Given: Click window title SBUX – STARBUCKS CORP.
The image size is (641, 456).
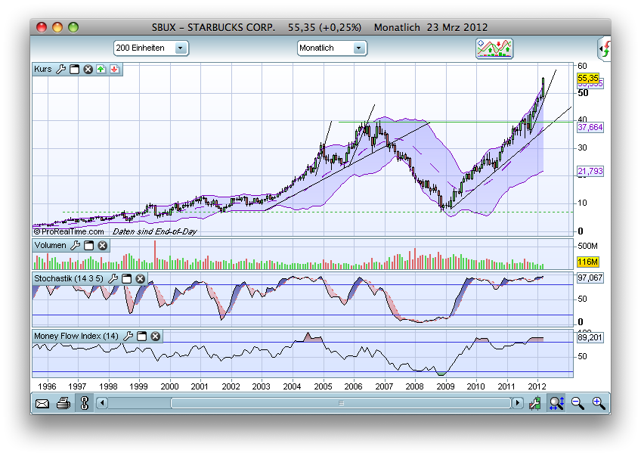Looking at the screenshot, I should (x=213, y=27).
